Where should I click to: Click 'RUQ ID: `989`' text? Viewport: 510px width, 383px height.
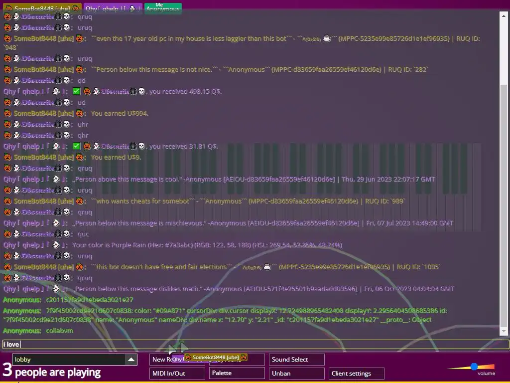tap(385, 201)
